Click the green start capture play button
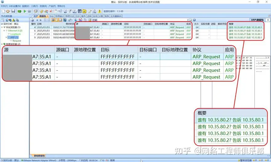Viewport: 271px width, 162px height. point(24,11)
